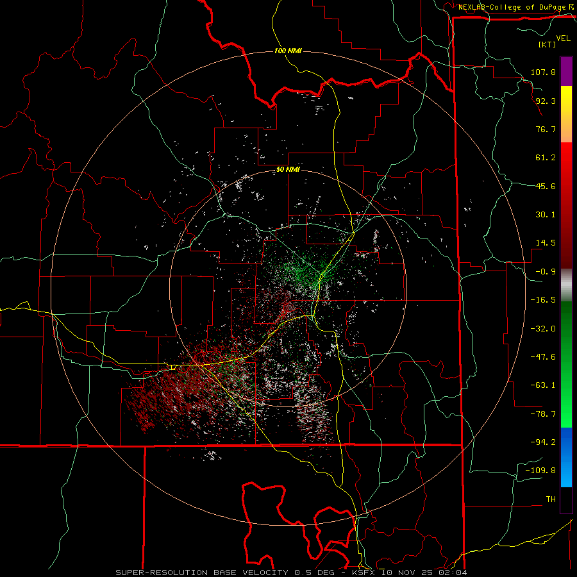Click the 92.3 velocity scale value
The width and height of the screenshot is (577, 577).
pos(546,101)
